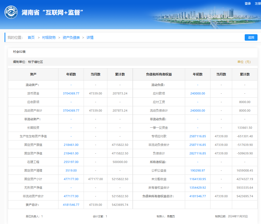261x224 pixels.
Task: Click 村会02表 title text
Action: 19,52
